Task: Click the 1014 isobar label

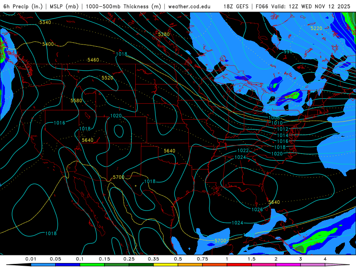Action: point(283,135)
